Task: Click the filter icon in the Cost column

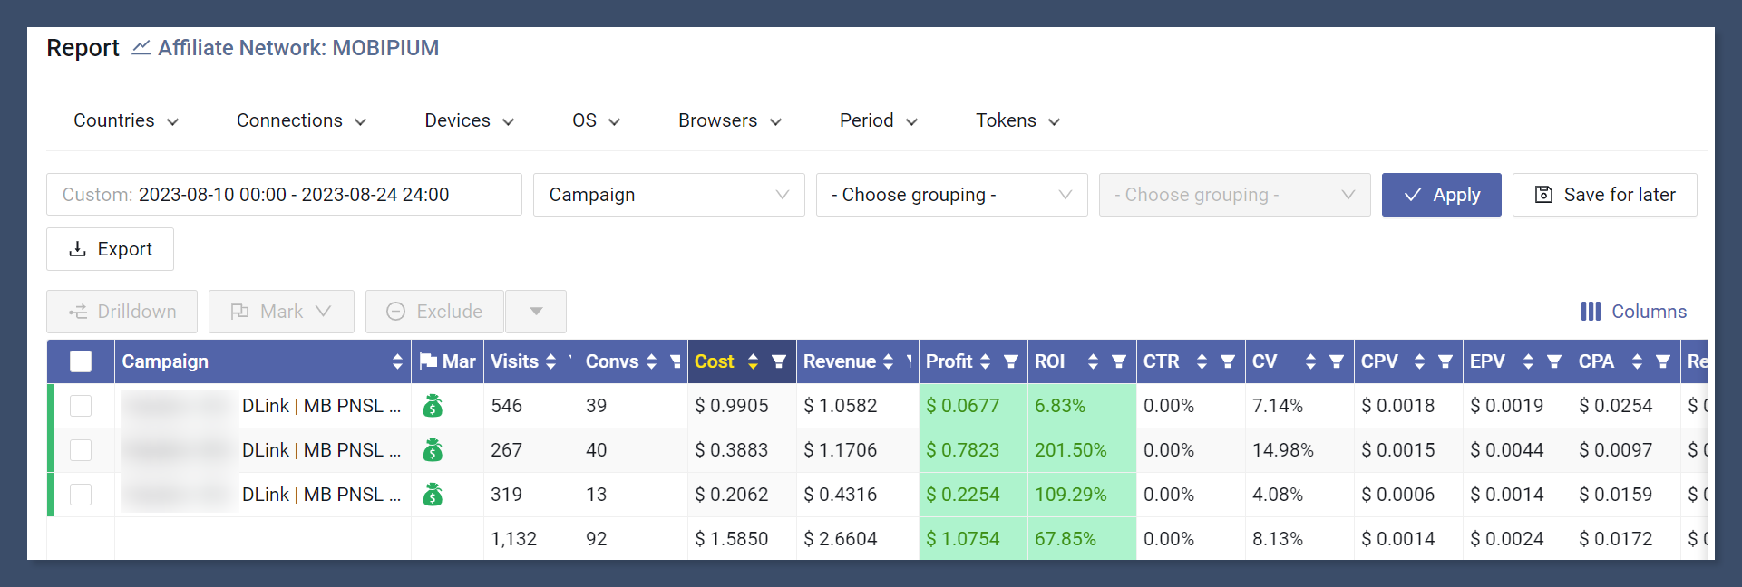Action: (778, 361)
